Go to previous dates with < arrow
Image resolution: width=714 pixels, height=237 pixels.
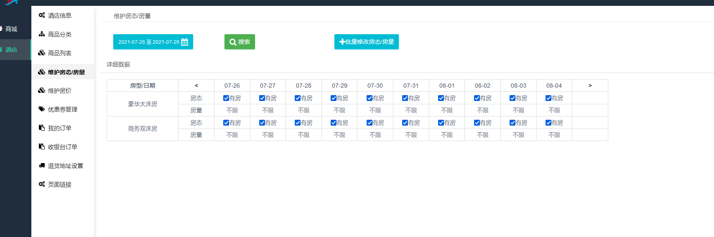pyautogui.click(x=196, y=86)
